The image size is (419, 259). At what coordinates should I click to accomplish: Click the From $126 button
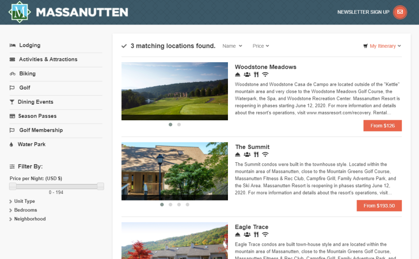[383, 126]
